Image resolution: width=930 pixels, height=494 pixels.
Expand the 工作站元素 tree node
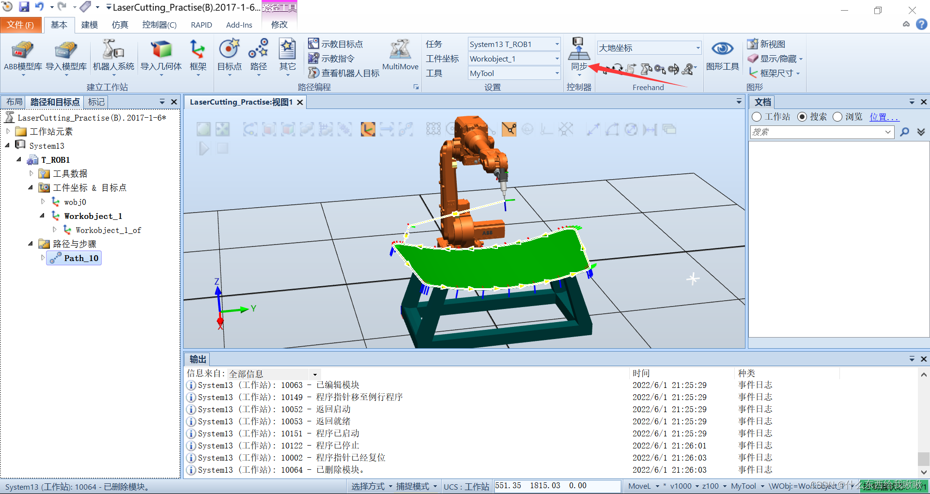tap(8, 131)
